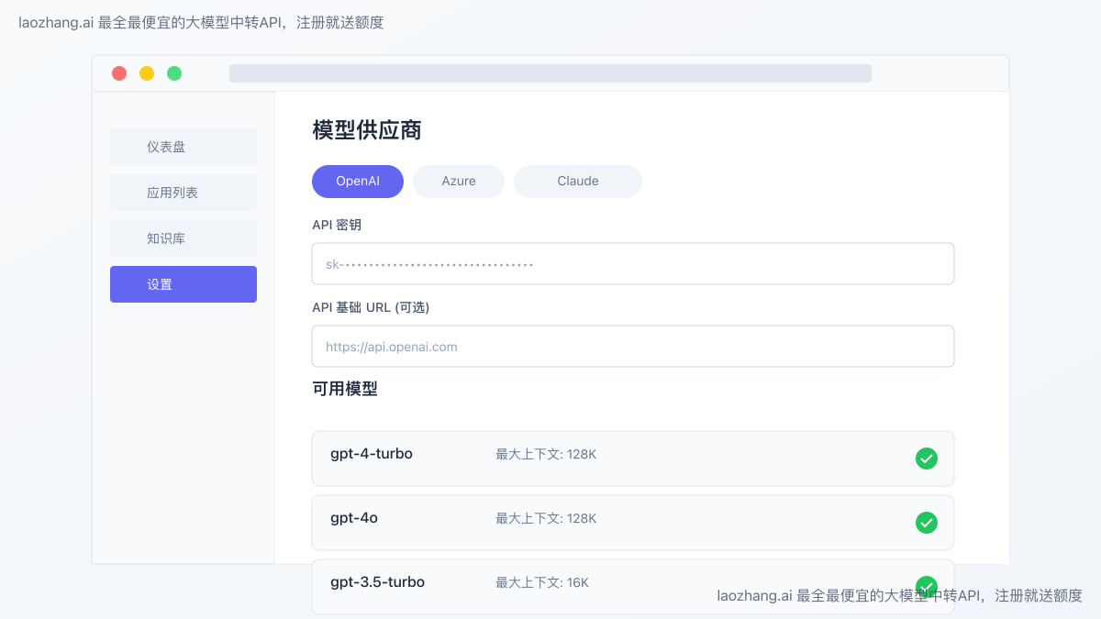Click the red close window dot
Viewport: 1101px width, 619px height.
(x=119, y=73)
